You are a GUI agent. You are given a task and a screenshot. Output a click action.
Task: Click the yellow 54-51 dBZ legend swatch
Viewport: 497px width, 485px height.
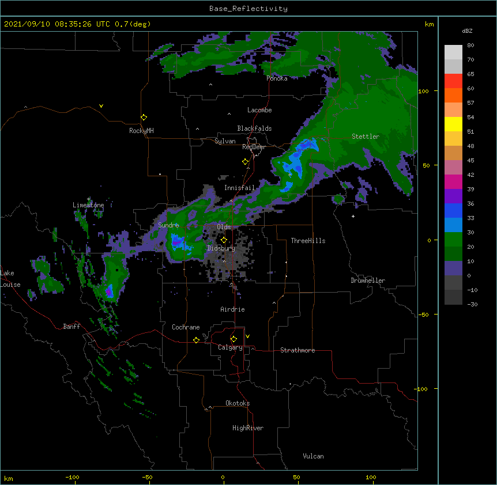click(453, 124)
